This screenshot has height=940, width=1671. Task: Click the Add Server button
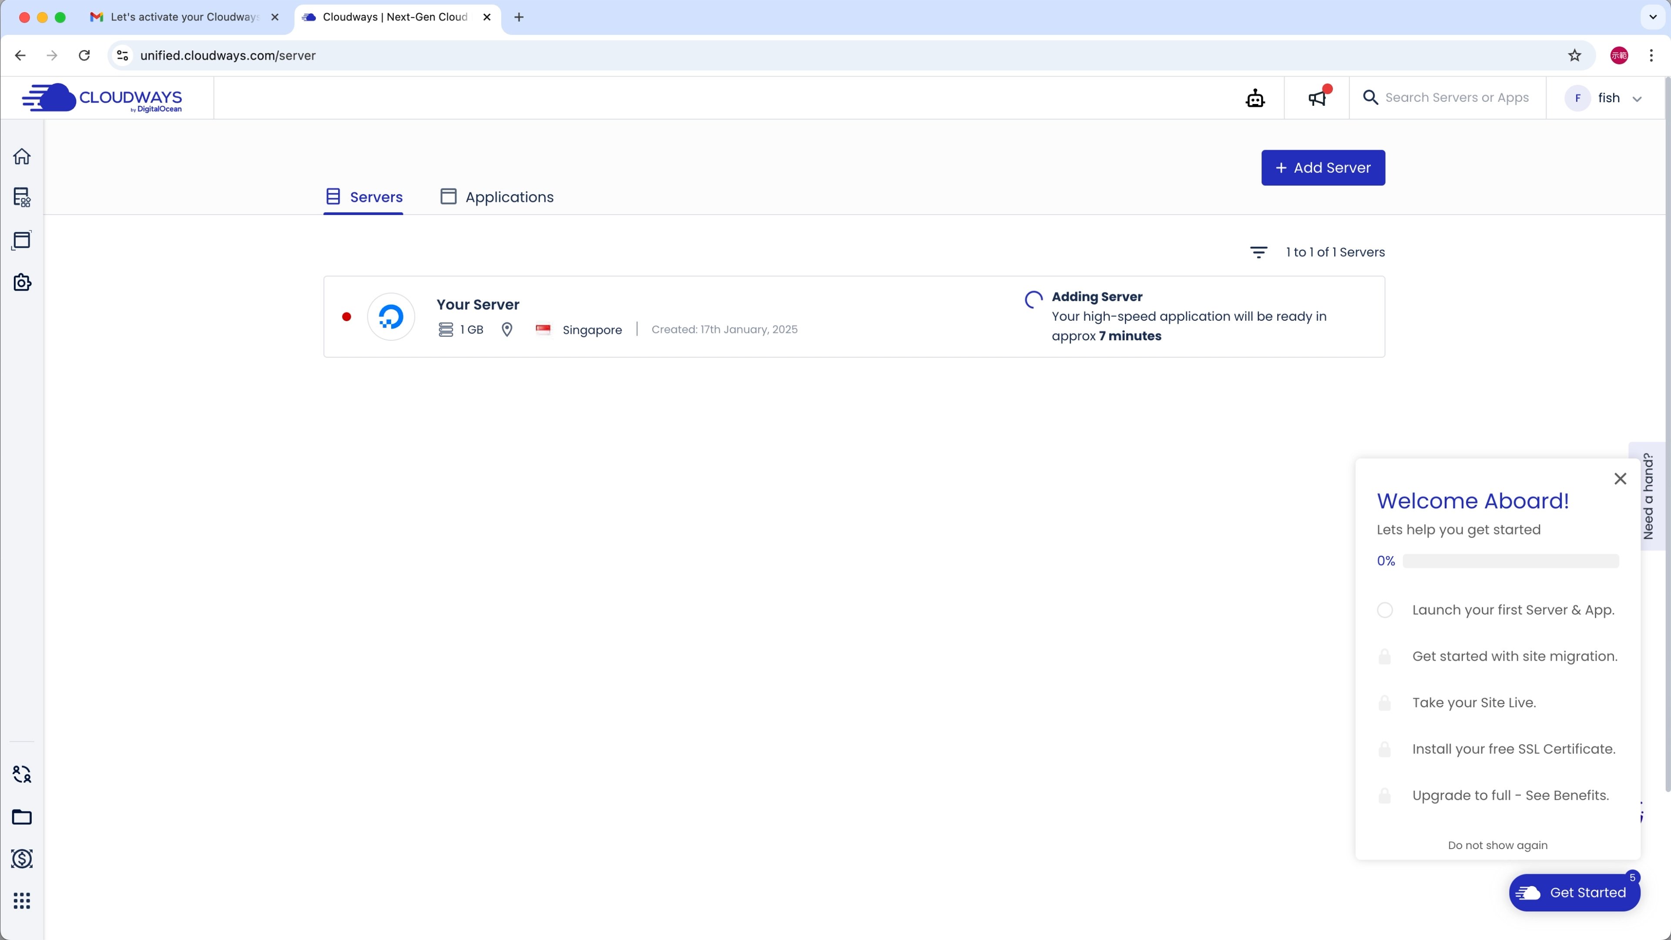coord(1323,168)
